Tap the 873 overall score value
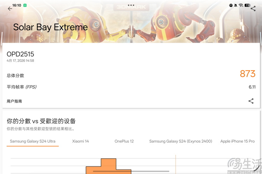This screenshot has width=262, height=174. [x=247, y=74]
